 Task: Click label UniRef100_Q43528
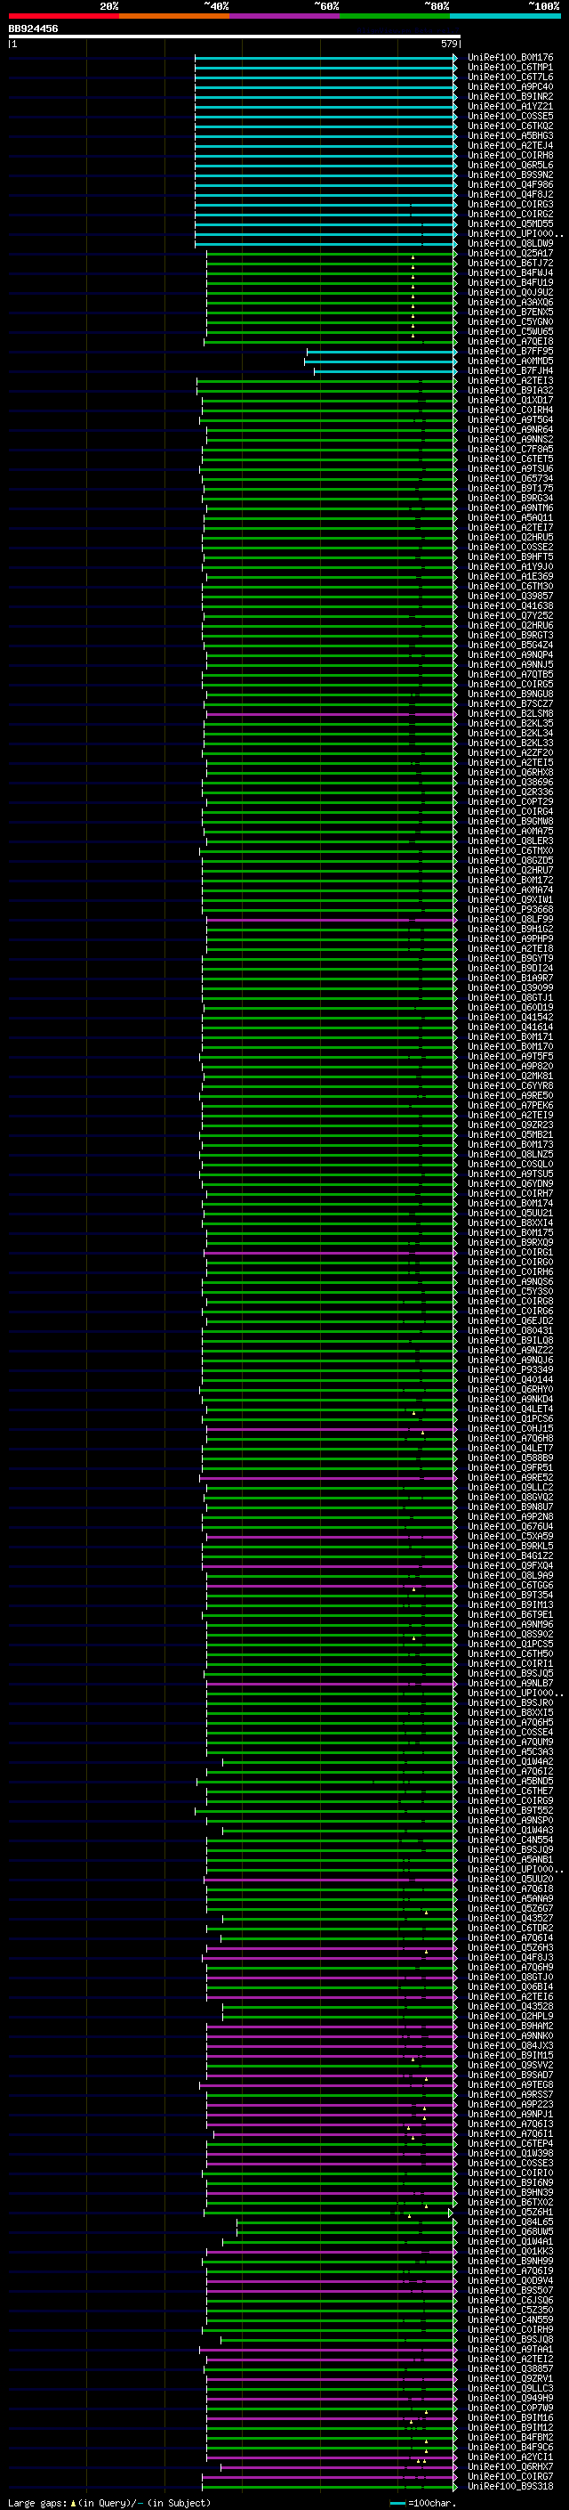510,2007
